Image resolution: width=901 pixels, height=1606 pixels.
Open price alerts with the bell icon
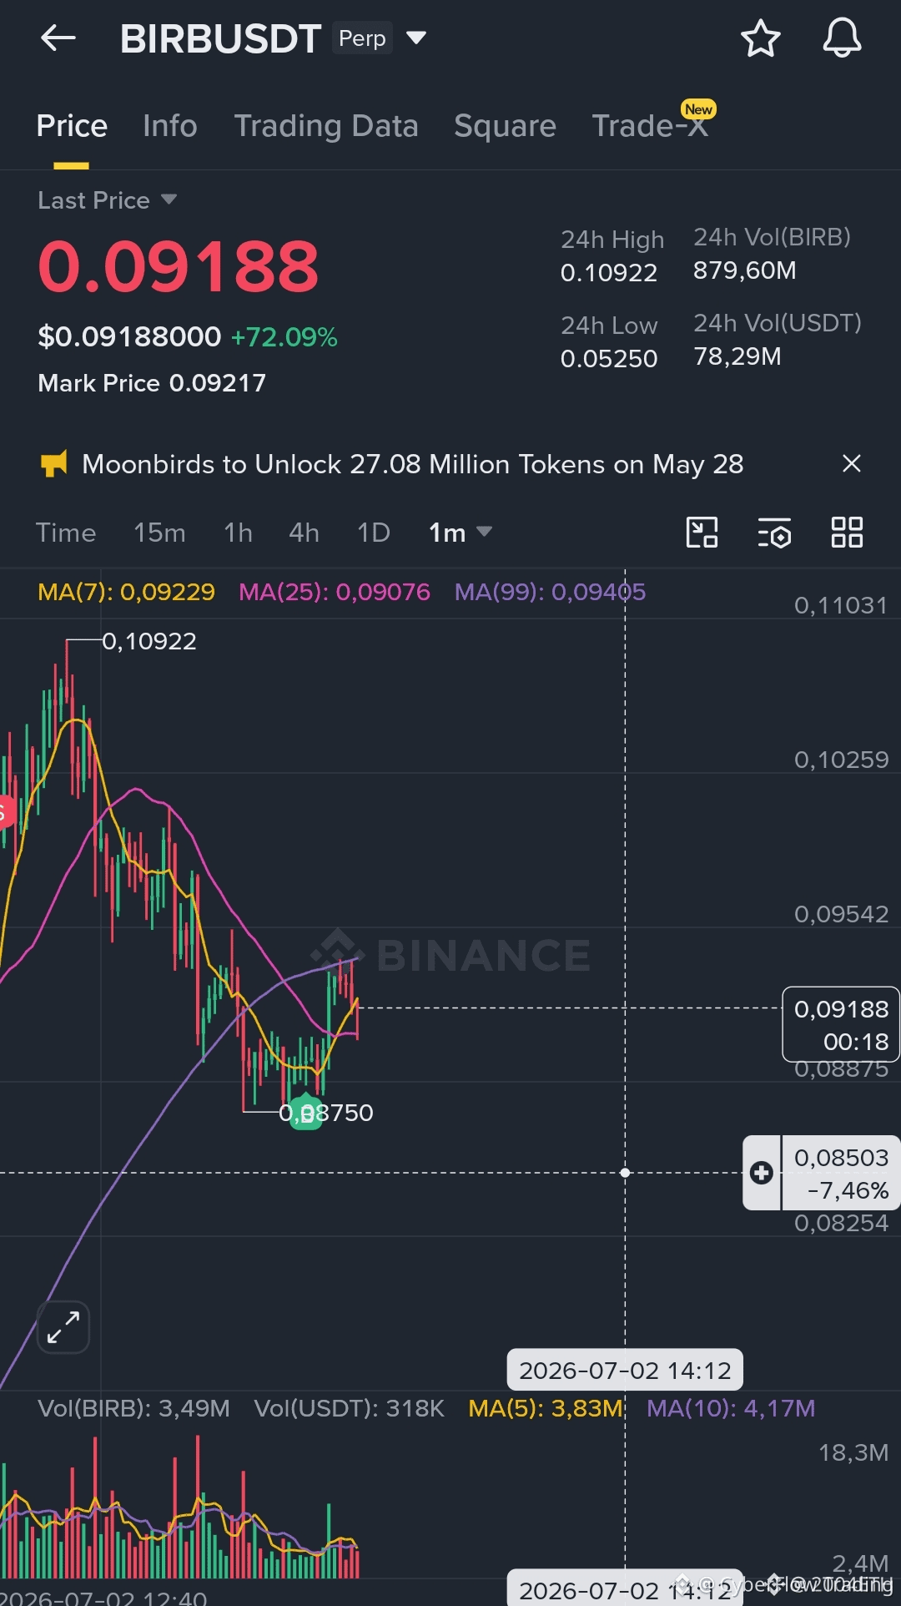coord(842,38)
